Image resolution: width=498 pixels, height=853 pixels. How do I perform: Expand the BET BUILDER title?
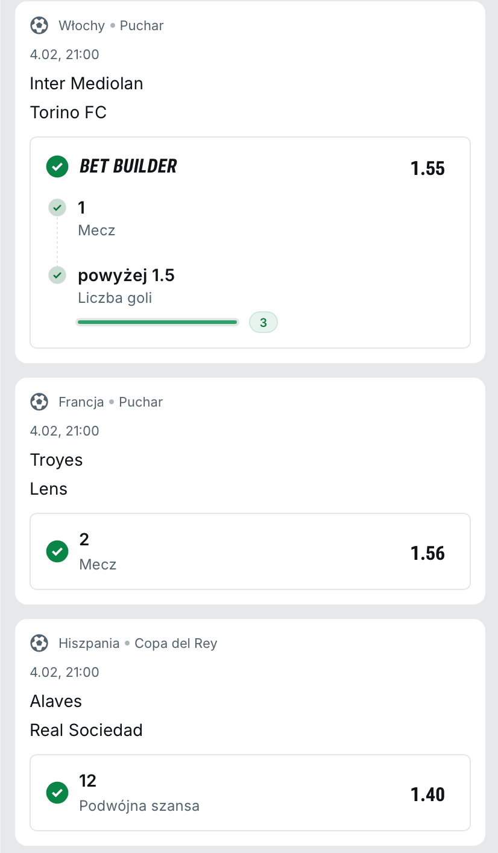pyautogui.click(x=128, y=166)
